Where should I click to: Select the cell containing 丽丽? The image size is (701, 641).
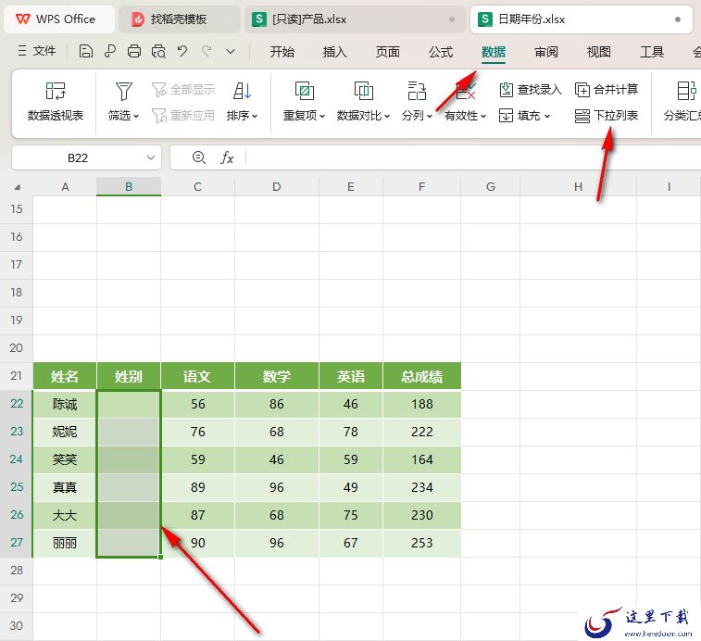(x=65, y=543)
